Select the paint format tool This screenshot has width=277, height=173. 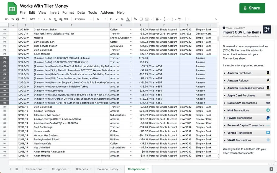23,19
